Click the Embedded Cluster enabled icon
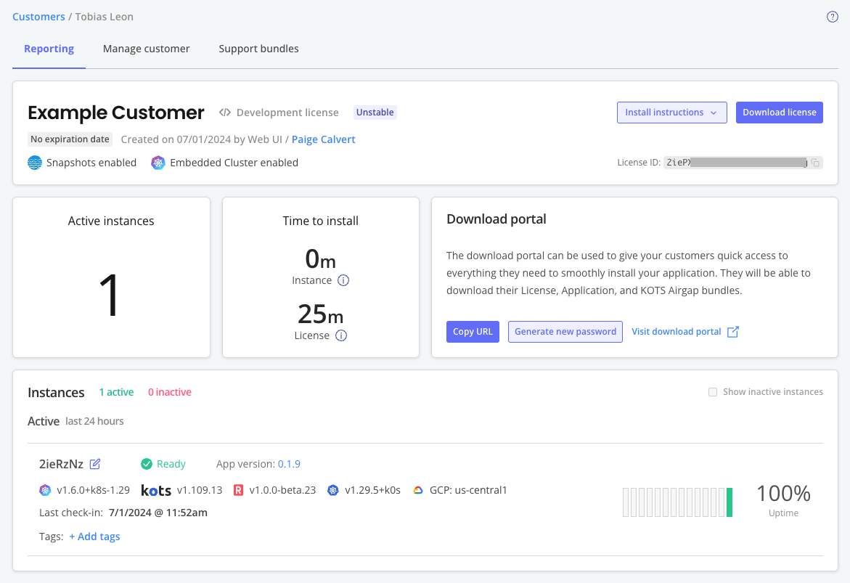Screen dimensions: 850x583 (158, 163)
